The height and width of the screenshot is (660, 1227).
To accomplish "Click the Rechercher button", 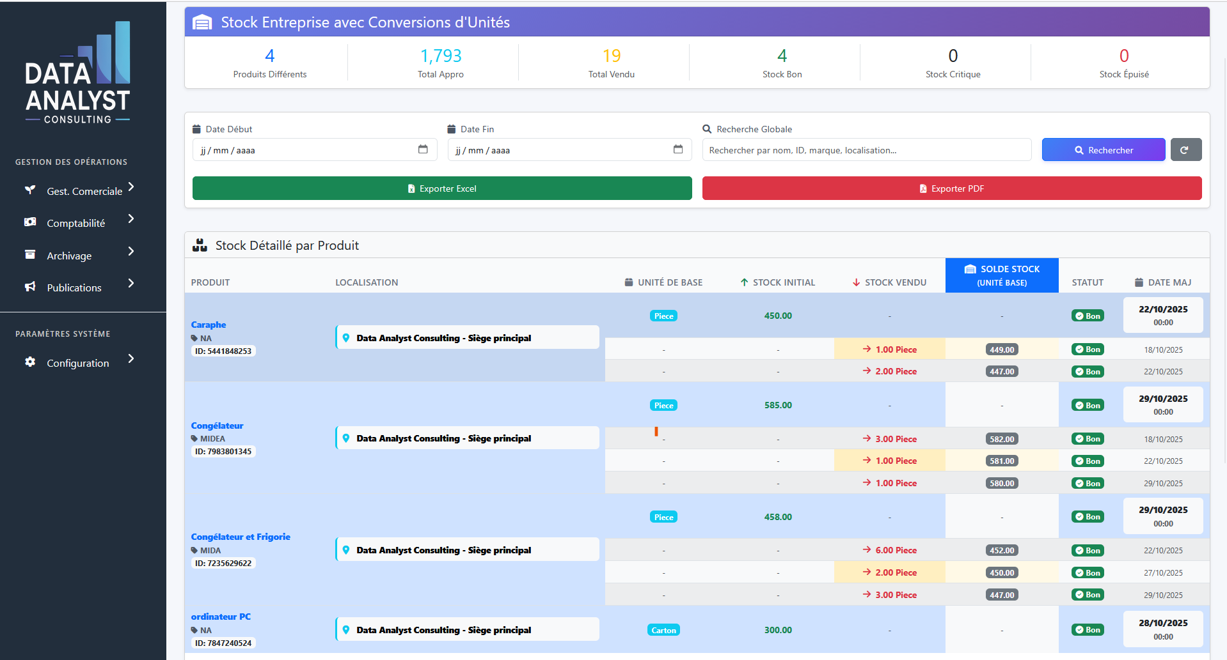I will click(1103, 150).
